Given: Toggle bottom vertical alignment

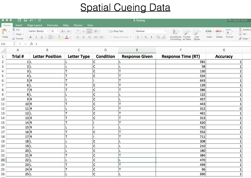Looking at the screenshot, I should tap(89, 31).
